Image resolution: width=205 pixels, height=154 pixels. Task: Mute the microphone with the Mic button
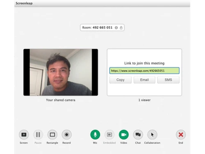(95, 135)
